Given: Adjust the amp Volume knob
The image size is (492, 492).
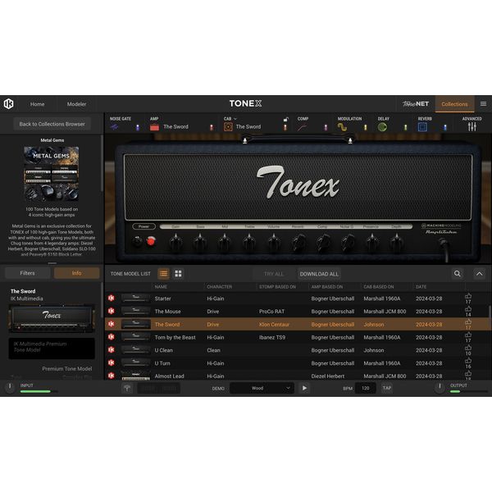Looking at the screenshot, I should (x=273, y=242).
